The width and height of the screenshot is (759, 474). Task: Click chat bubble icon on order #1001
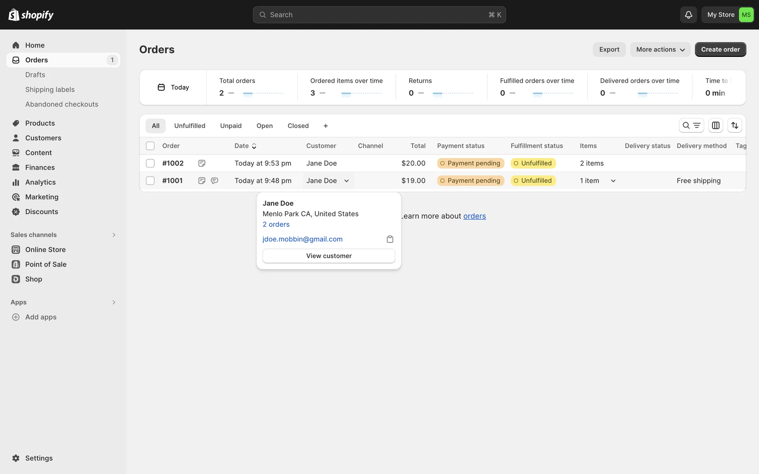click(215, 181)
